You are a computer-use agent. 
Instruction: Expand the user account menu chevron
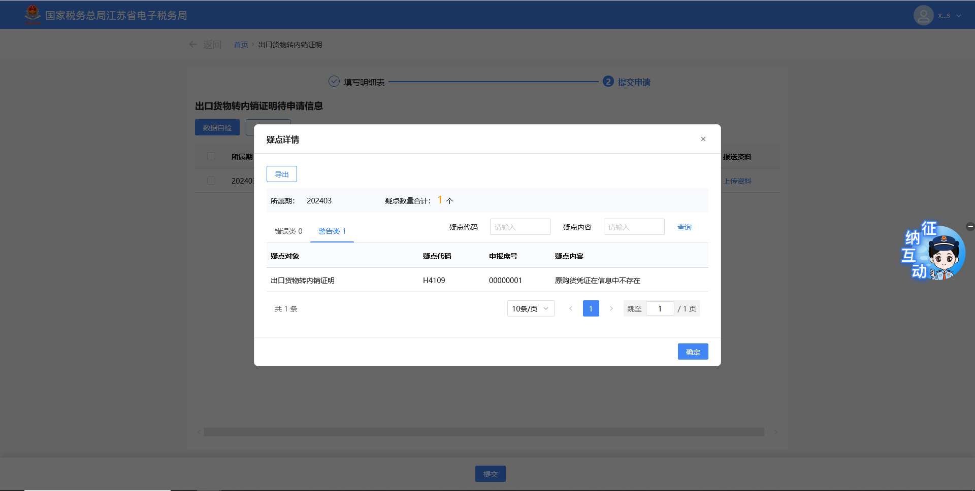[959, 16]
